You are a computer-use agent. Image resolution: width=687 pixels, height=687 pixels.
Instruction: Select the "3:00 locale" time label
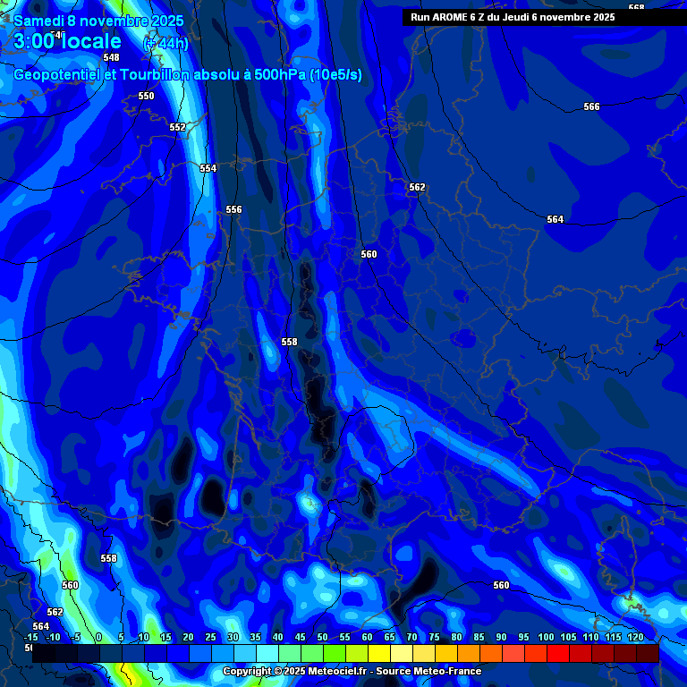pos(68,41)
